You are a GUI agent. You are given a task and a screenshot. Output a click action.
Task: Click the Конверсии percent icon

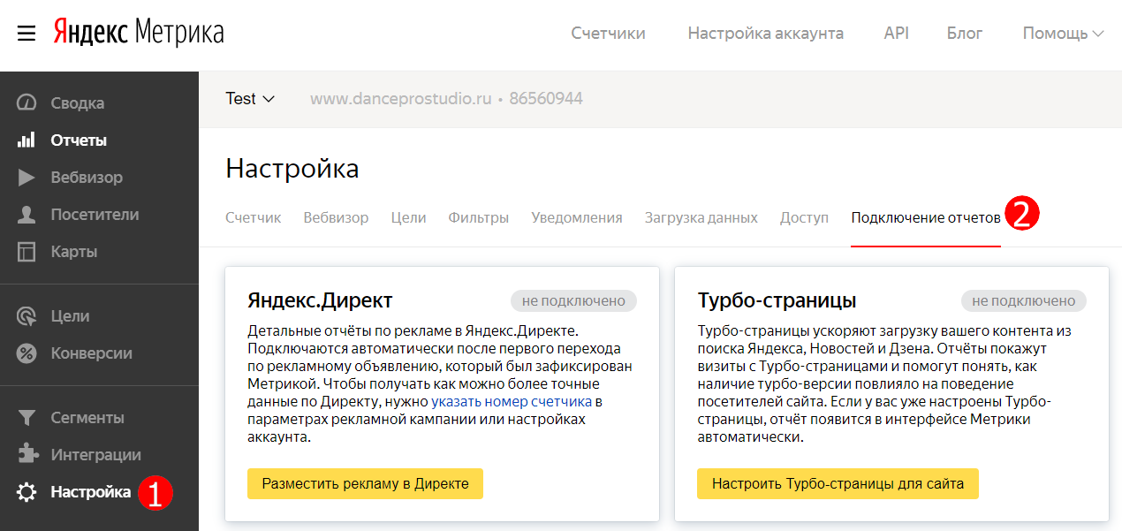(x=27, y=353)
